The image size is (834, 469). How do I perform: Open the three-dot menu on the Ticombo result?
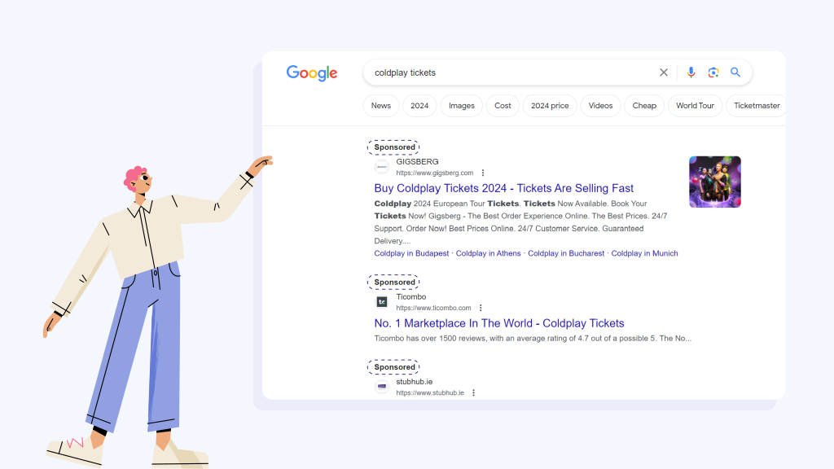[x=481, y=308]
